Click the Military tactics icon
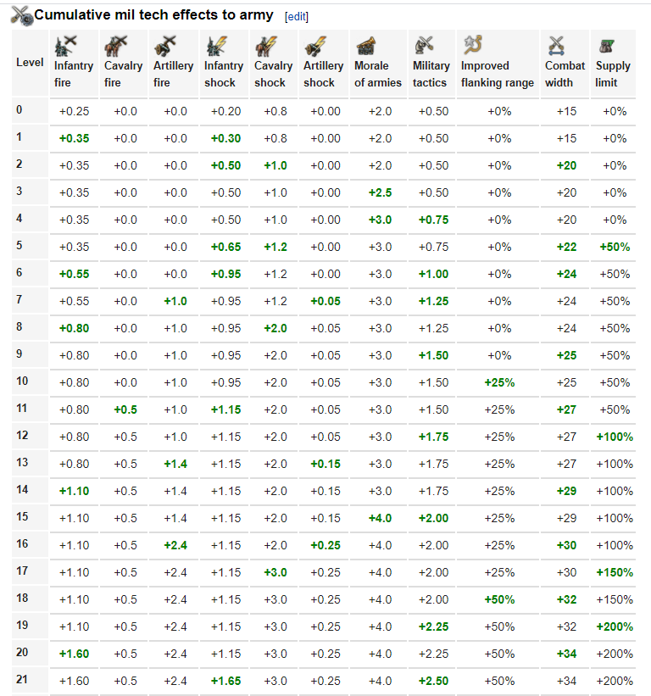651x696 pixels. click(x=424, y=46)
